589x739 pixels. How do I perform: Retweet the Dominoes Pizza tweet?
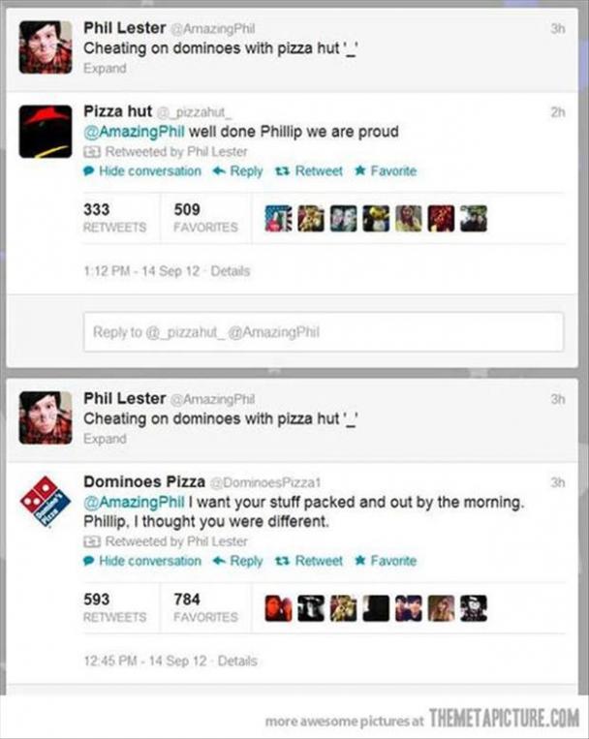coord(309,561)
